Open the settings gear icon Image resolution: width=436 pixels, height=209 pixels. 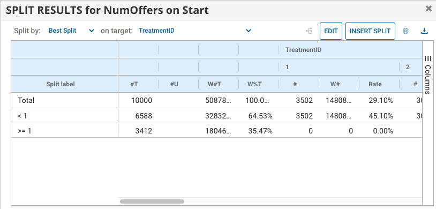point(405,31)
